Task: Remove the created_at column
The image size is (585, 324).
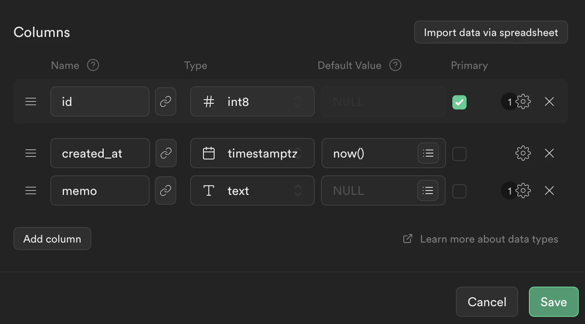Action: coord(549,153)
